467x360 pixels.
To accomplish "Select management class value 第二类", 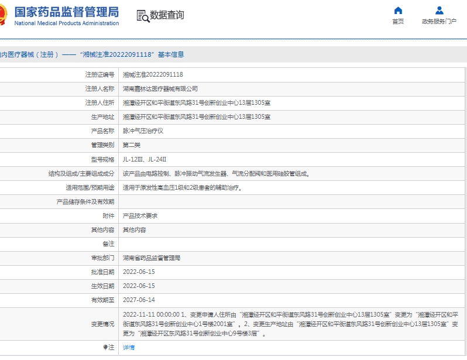I will pyautogui.click(x=131, y=145).
